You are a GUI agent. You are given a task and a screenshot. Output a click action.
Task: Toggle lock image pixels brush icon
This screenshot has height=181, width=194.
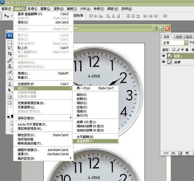(x=178, y=49)
